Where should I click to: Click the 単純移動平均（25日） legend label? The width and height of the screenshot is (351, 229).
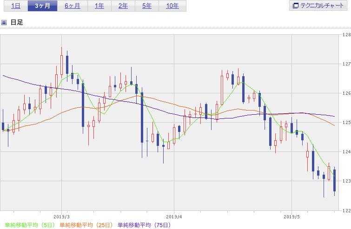[x=86, y=225]
